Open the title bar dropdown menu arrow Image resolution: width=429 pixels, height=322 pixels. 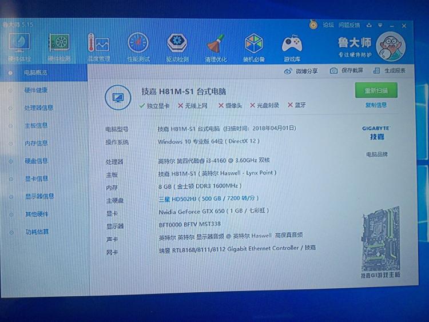tap(380, 25)
